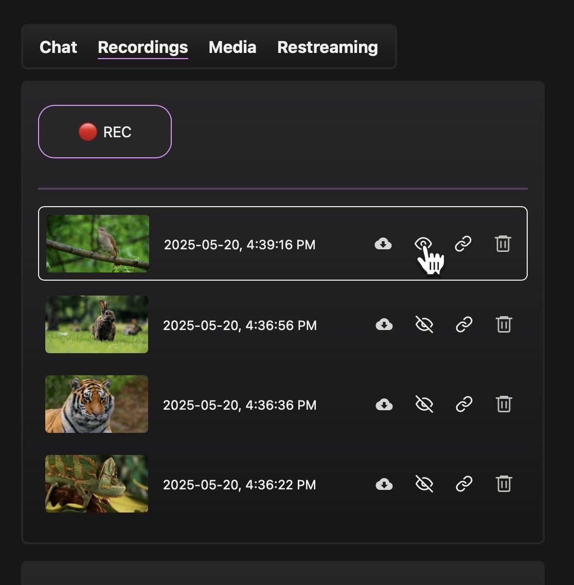The image size is (574, 585).
Task: Download the bird recording from 4:39:16 PM
Action: pyautogui.click(x=383, y=244)
